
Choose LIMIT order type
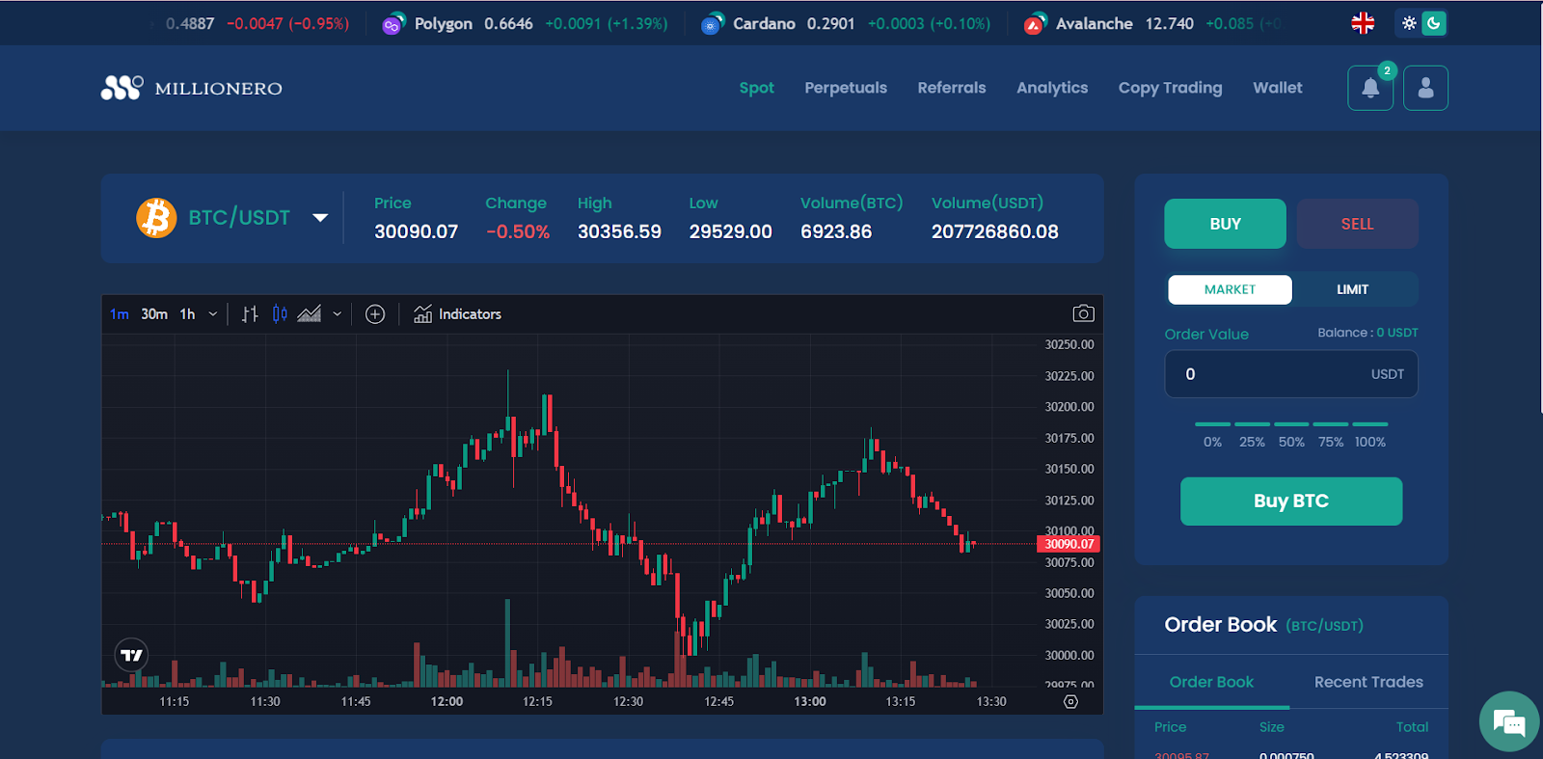[x=1352, y=289]
